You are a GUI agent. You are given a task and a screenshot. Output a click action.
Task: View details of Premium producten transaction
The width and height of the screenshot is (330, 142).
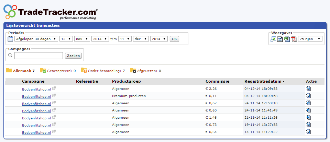point(308,96)
